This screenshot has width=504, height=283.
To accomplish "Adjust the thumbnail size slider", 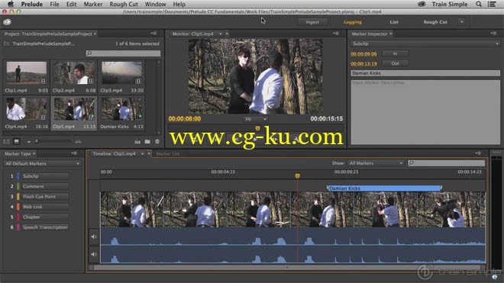I will click(x=37, y=141).
